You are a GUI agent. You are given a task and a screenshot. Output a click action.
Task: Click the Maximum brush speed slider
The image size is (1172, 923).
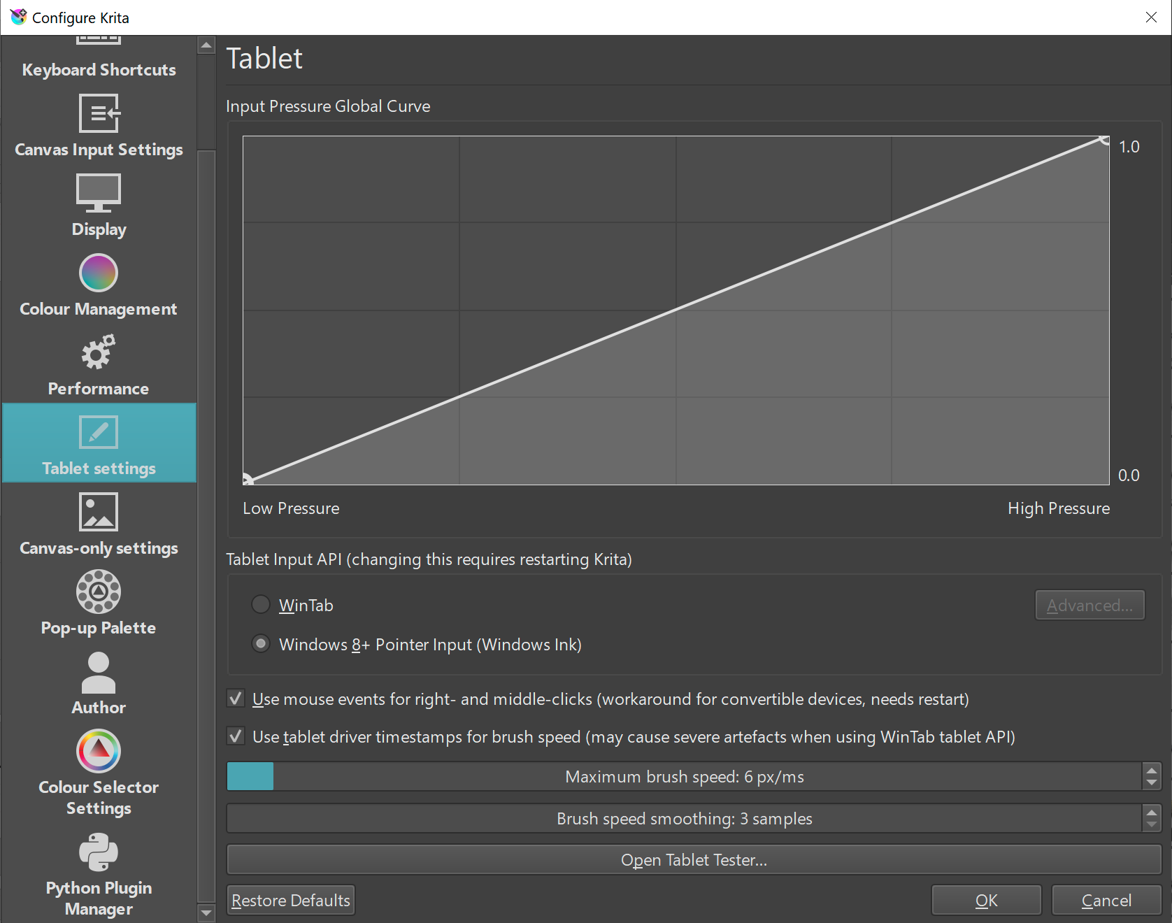[684, 777]
